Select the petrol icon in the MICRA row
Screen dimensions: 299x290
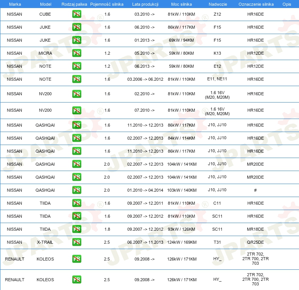pyautogui.click(x=76, y=53)
